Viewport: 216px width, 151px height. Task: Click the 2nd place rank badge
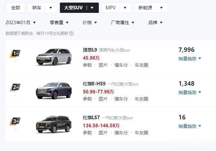15,87
